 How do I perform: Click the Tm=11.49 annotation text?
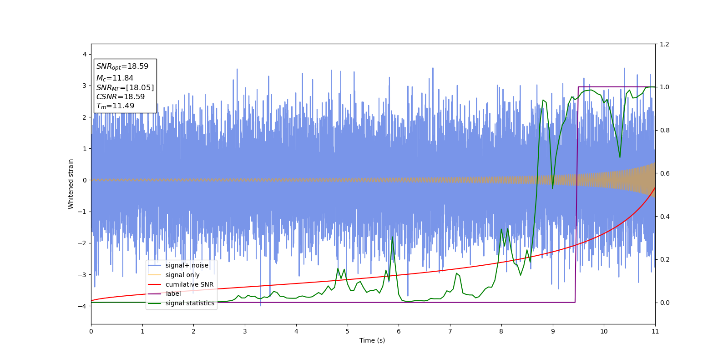[x=115, y=106]
